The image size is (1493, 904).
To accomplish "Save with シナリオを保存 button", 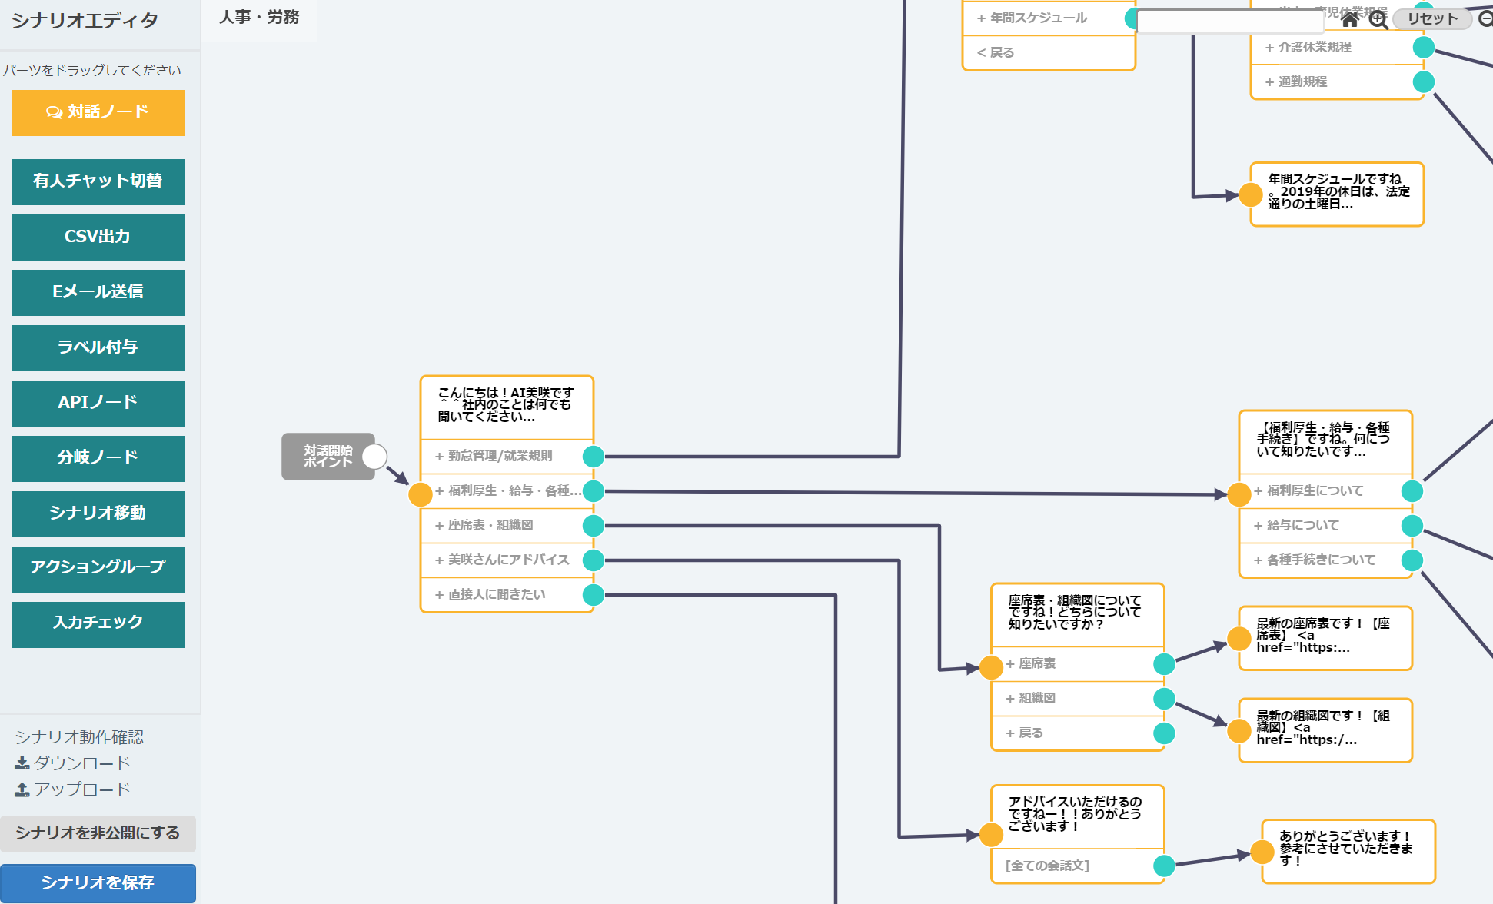I will [x=98, y=882].
